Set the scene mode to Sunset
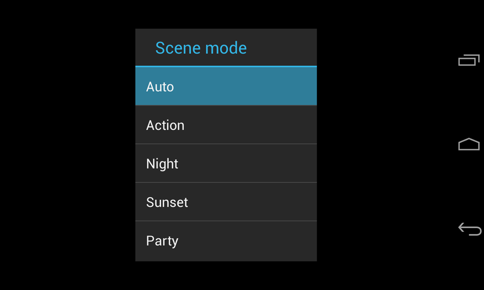This screenshot has height=290, width=484. tap(226, 202)
